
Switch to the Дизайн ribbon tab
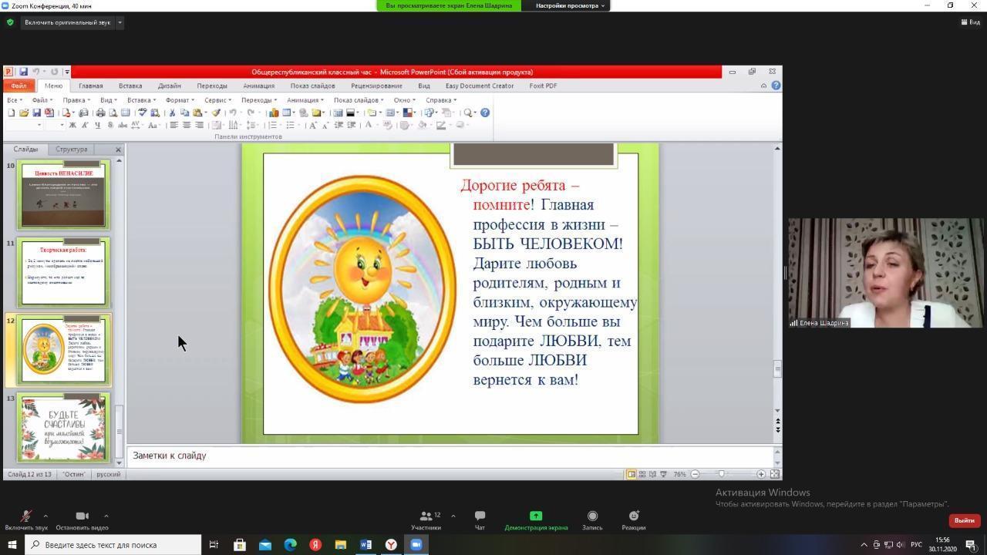(x=169, y=86)
